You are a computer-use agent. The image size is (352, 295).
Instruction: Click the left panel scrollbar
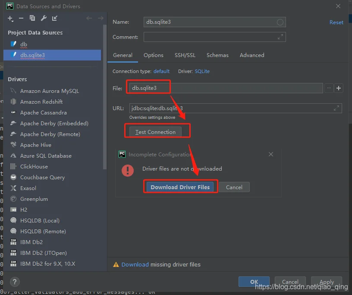[x=104, y=97]
